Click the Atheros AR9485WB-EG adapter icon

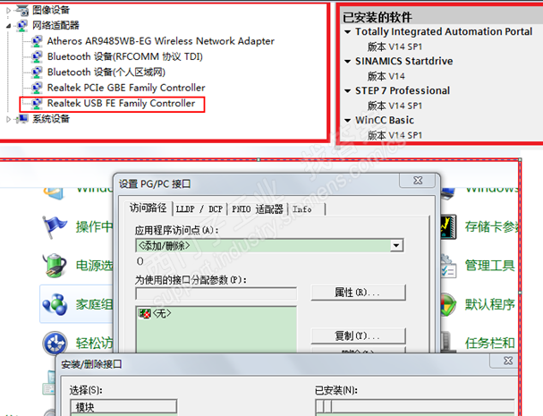coord(37,41)
